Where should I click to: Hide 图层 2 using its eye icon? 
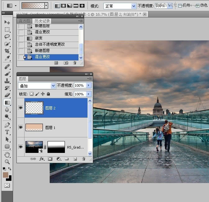coord(20,108)
